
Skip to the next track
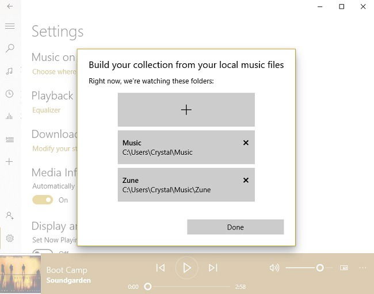(x=213, y=268)
